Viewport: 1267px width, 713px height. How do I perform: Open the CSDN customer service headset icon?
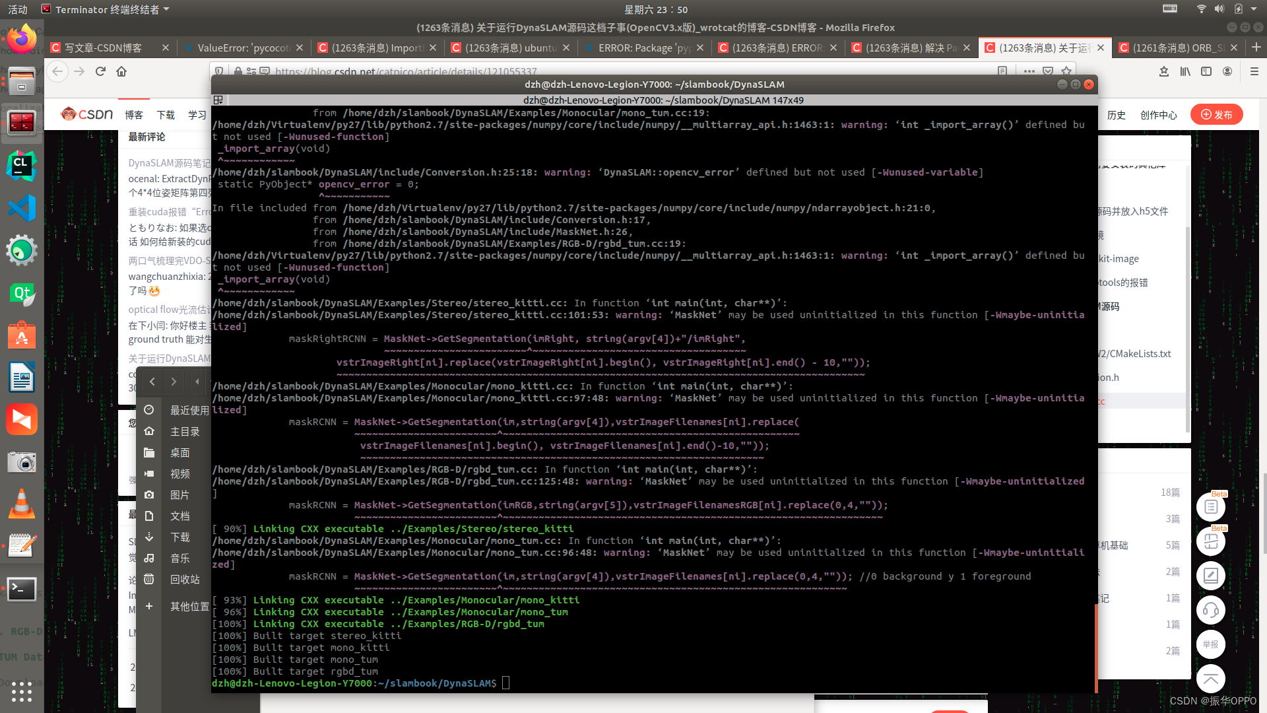click(1210, 610)
